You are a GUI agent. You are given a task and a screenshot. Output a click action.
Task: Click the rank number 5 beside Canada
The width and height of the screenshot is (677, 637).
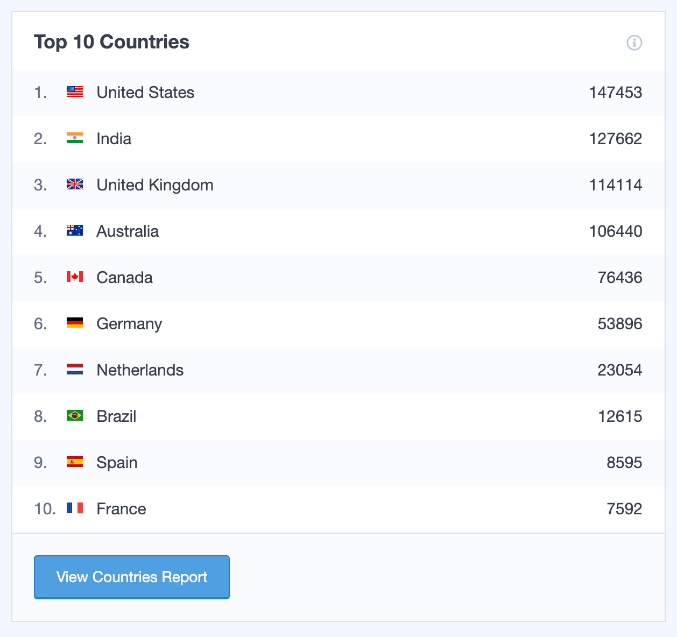pyautogui.click(x=39, y=277)
